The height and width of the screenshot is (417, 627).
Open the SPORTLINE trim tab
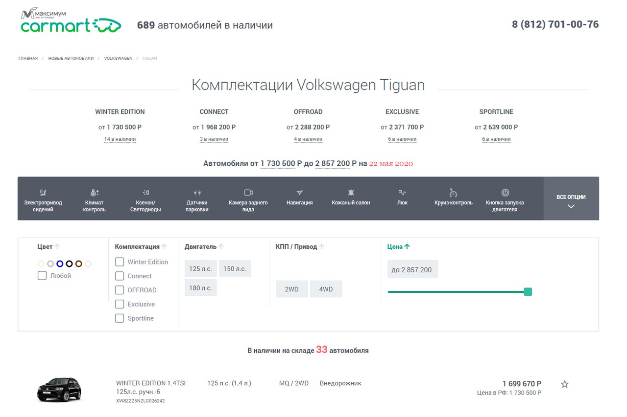pos(496,111)
